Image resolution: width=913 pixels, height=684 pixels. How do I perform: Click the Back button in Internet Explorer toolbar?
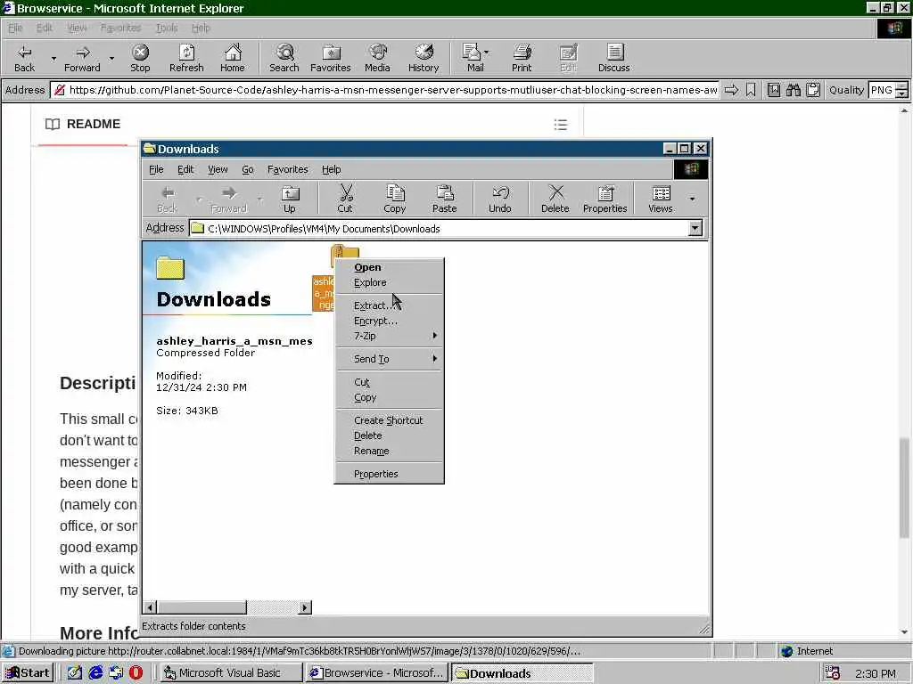[x=24, y=58]
